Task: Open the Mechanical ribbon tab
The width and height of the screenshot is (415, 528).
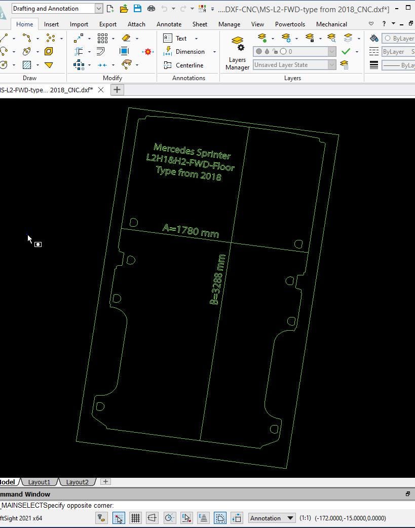Action: (x=331, y=24)
